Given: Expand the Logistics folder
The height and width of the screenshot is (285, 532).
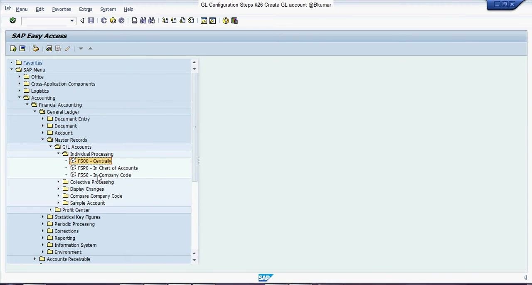Looking at the screenshot, I should [x=19, y=91].
